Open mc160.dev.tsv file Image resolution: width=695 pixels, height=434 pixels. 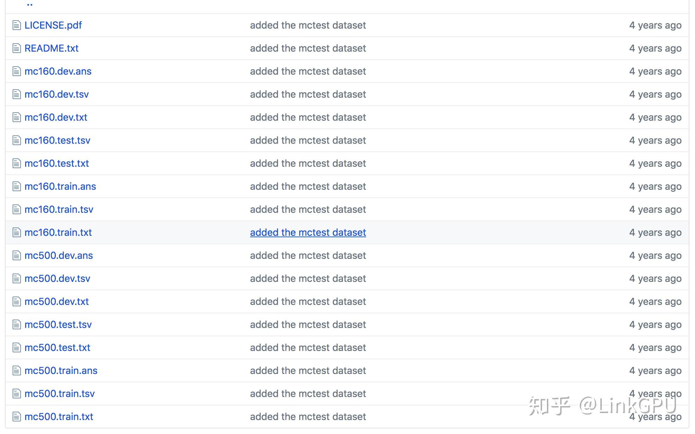57,94
